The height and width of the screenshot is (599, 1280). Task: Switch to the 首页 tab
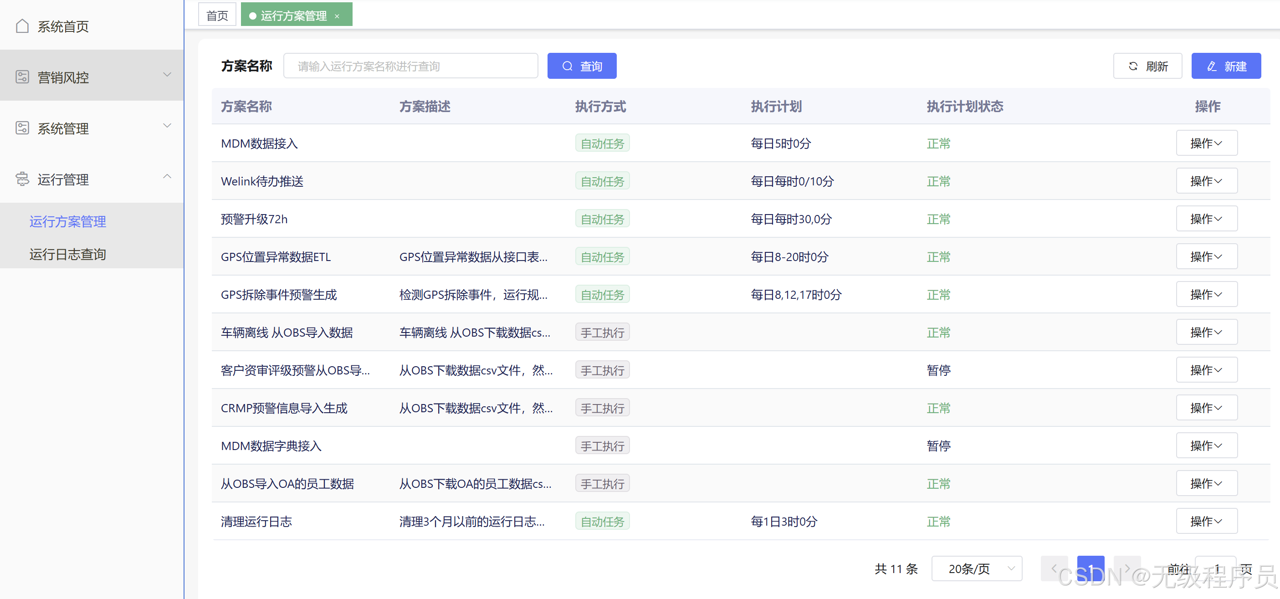tap(217, 15)
